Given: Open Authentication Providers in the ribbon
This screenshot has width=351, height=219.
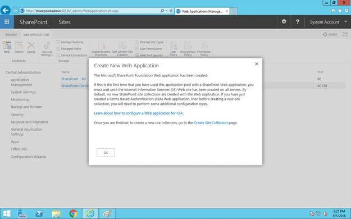Looking at the screenshot, I should (x=101, y=49).
